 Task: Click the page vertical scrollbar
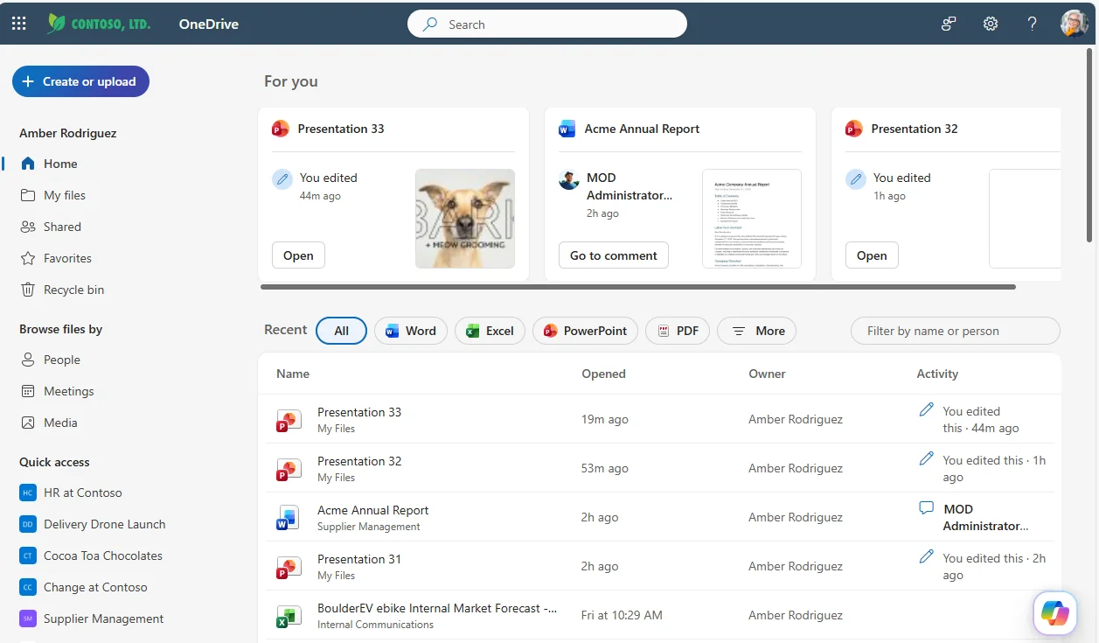tap(1089, 146)
